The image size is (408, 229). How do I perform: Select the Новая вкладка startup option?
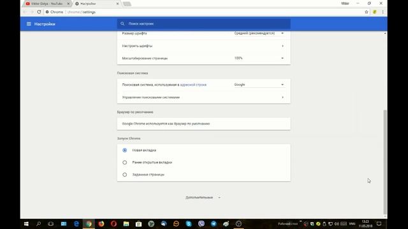125,150
